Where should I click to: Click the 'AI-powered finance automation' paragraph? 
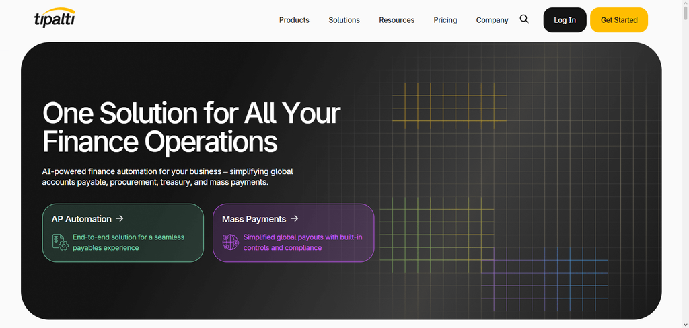click(168, 177)
